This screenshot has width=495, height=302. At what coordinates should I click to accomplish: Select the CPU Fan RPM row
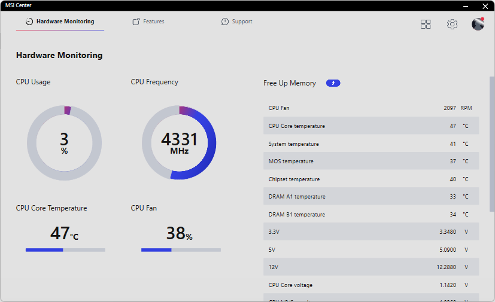coord(371,108)
